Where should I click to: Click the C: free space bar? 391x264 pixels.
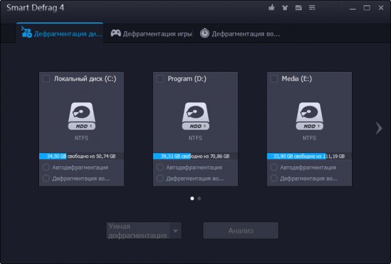point(81,156)
